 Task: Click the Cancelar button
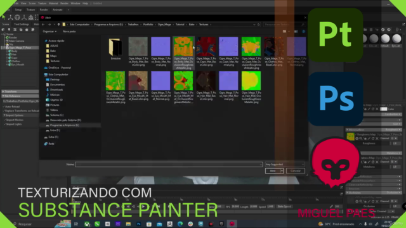tap(296, 171)
